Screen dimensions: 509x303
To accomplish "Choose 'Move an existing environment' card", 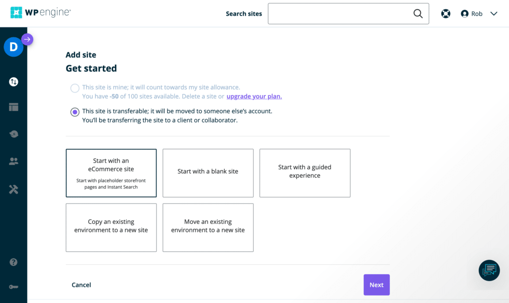I will pyautogui.click(x=208, y=228).
